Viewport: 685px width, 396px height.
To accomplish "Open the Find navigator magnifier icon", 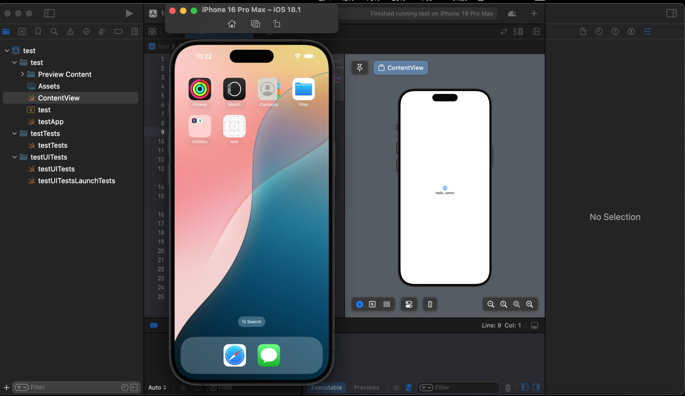I will pyautogui.click(x=54, y=31).
